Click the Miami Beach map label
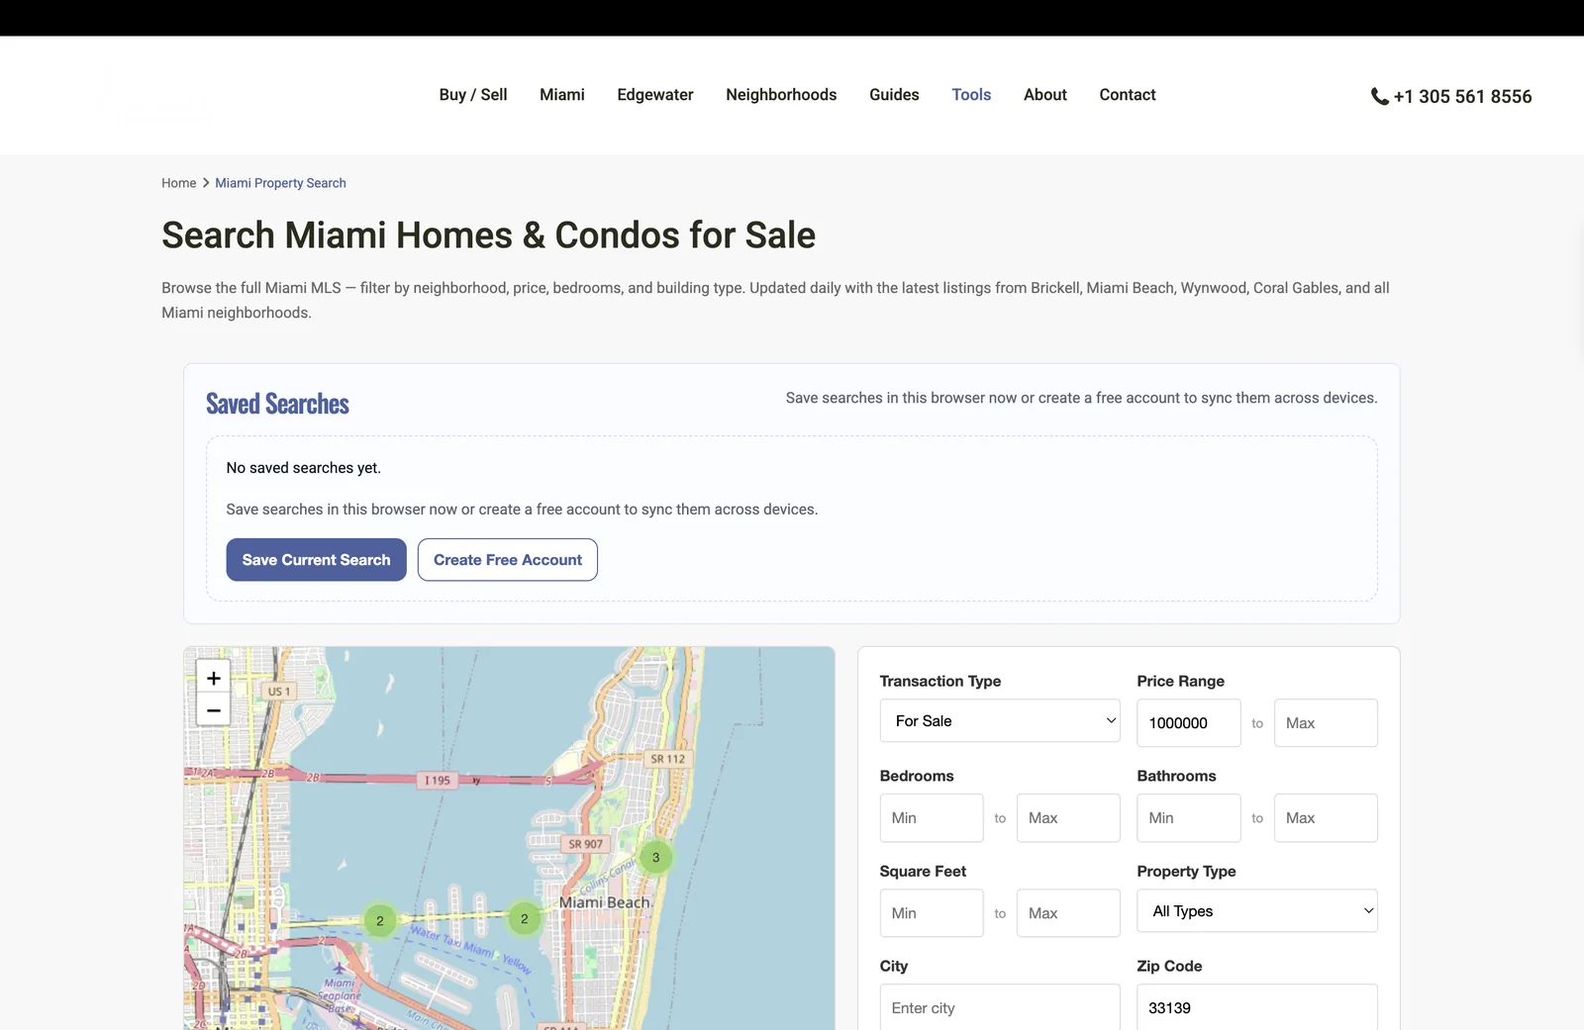Image resolution: width=1584 pixels, height=1030 pixels. click(604, 902)
